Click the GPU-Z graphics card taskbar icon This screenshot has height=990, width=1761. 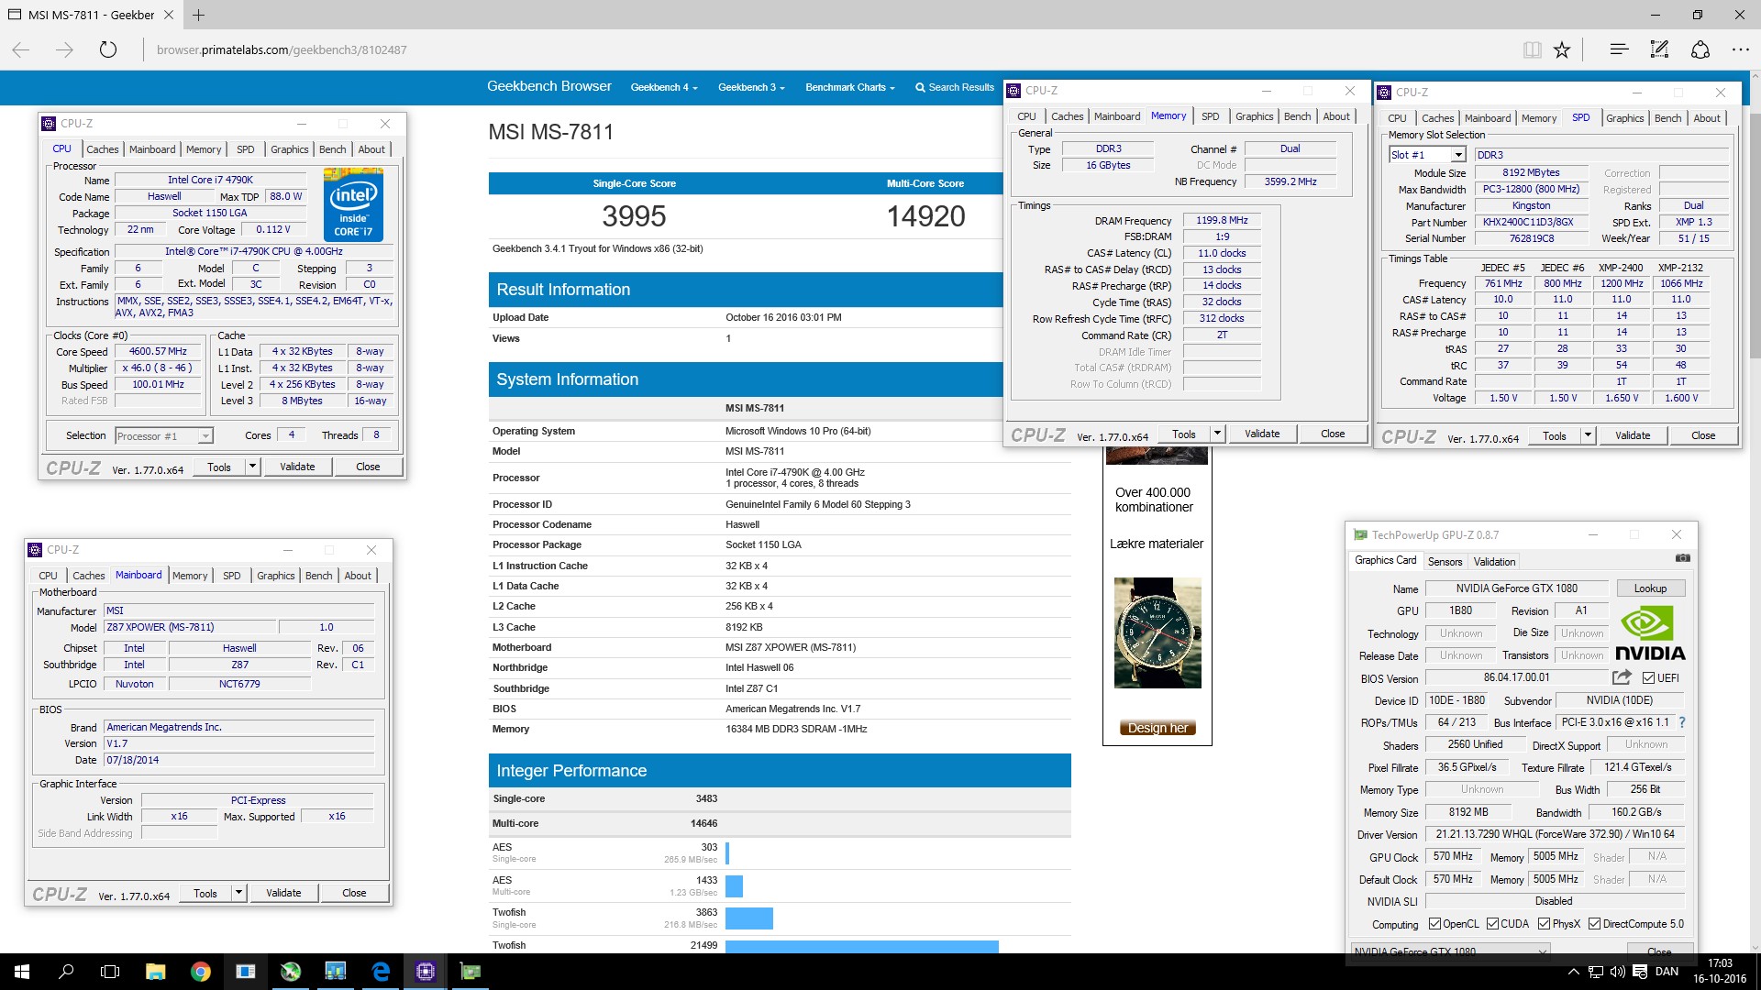(x=470, y=972)
